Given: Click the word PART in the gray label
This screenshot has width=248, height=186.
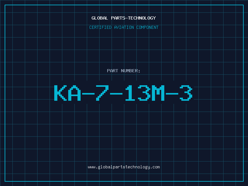Looking at the screenshot, I should [x=113, y=71].
